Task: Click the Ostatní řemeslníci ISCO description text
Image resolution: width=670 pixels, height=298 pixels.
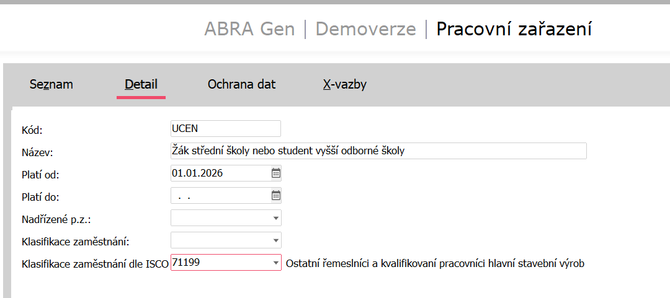Action: click(434, 263)
